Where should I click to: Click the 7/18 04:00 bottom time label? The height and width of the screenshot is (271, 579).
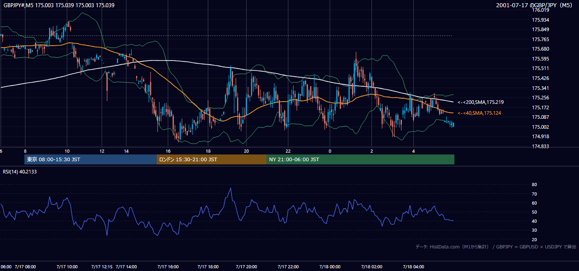(415, 267)
